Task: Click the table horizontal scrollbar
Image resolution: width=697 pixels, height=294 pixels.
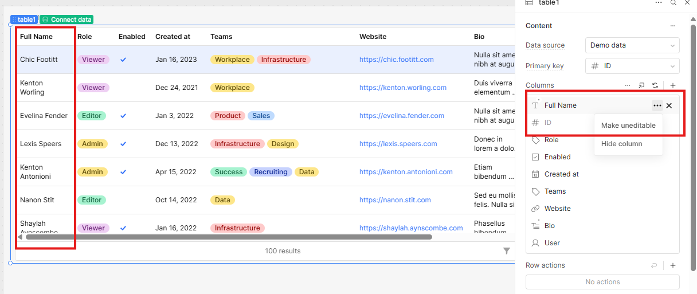Action: tap(229, 237)
